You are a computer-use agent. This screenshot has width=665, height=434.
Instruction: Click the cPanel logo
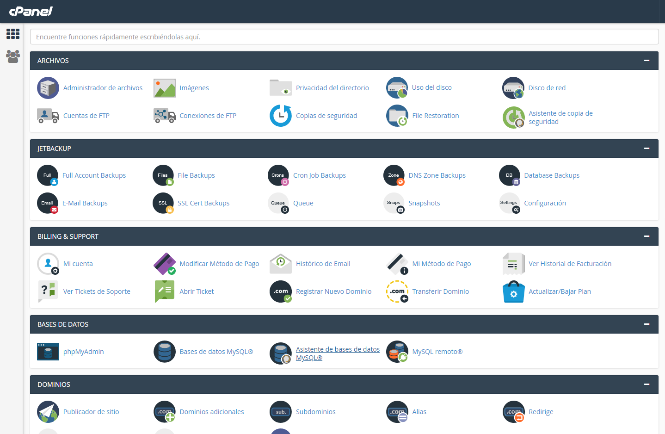tap(31, 11)
